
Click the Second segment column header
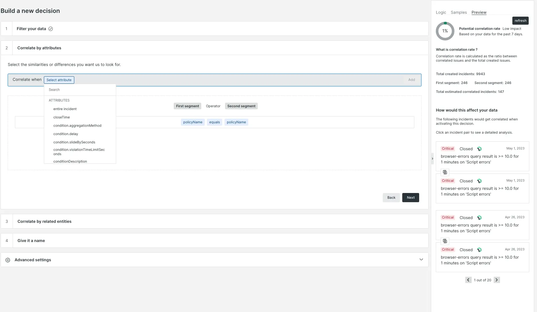(241, 106)
